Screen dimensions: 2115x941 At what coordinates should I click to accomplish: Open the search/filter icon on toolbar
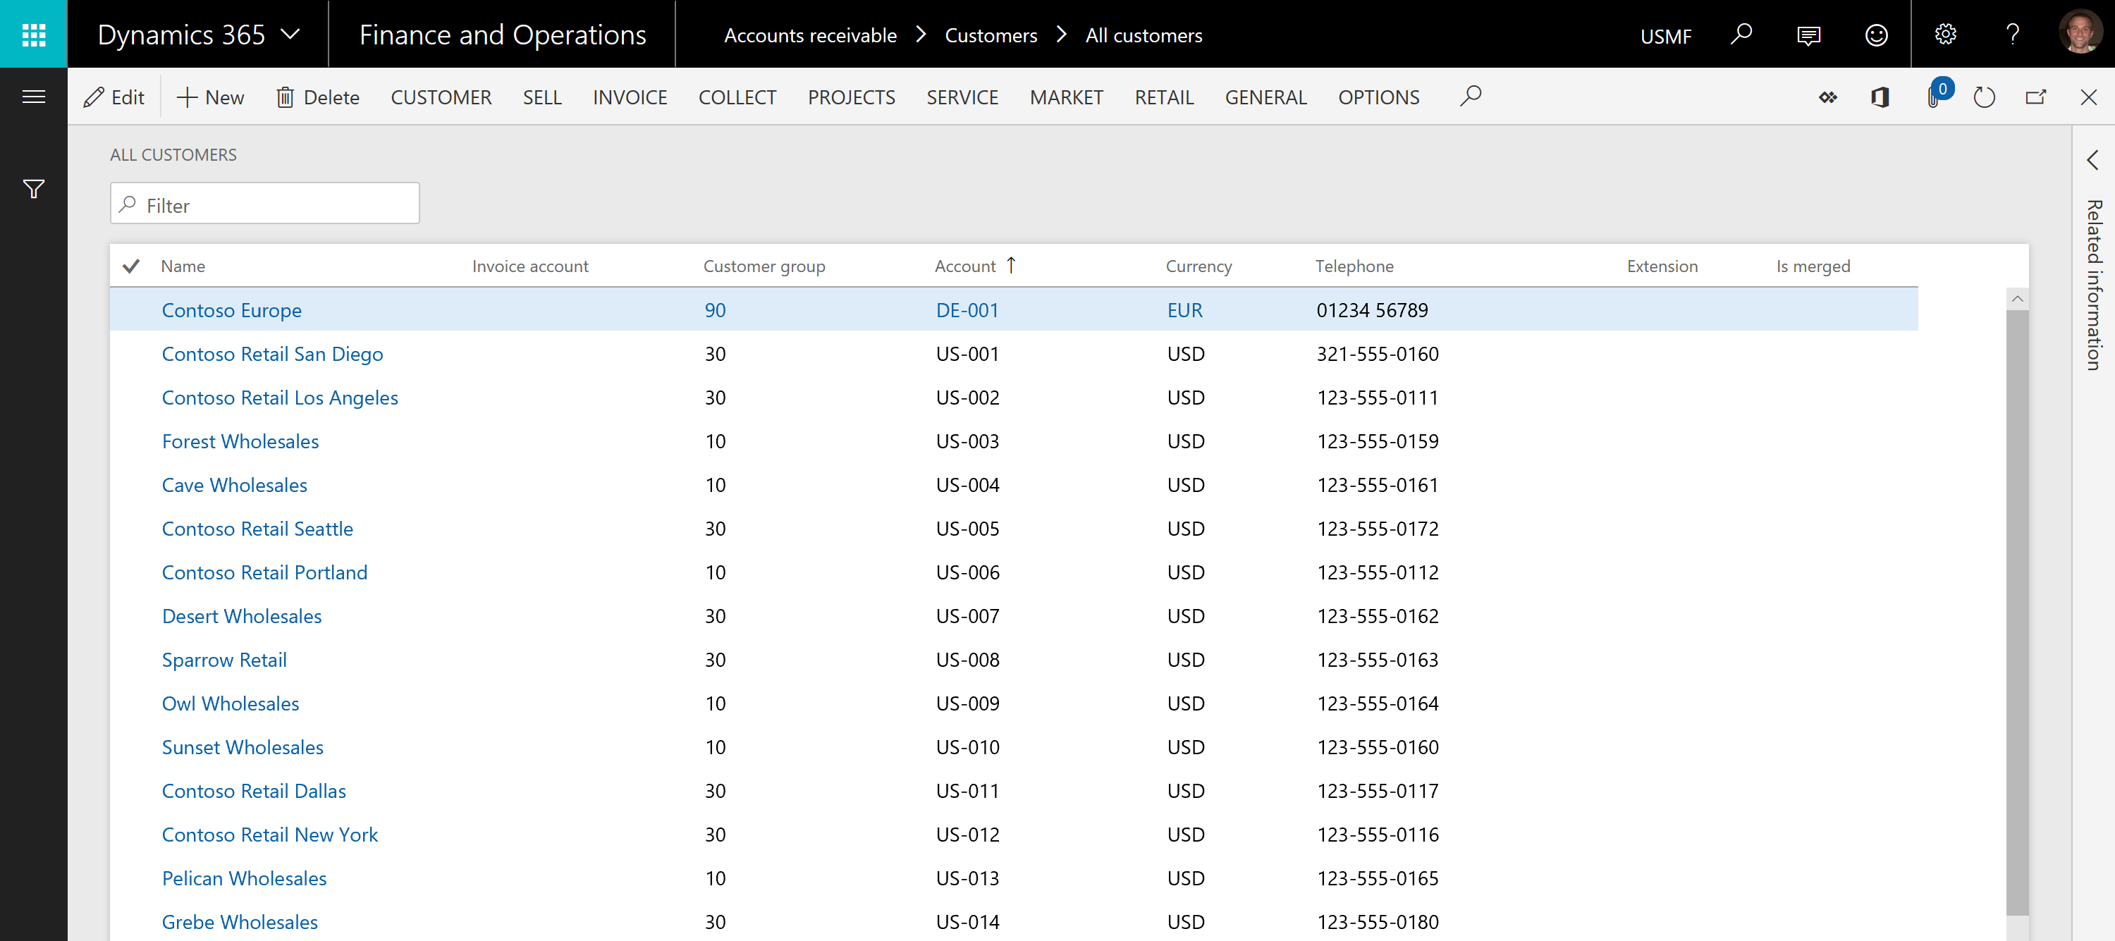coord(1471,96)
